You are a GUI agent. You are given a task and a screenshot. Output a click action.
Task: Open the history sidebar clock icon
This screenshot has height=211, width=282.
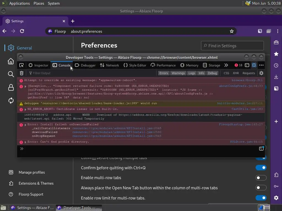[276, 65]
